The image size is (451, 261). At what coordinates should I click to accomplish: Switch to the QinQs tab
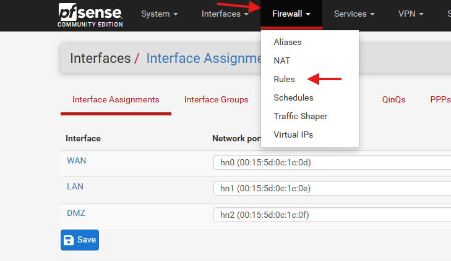393,99
